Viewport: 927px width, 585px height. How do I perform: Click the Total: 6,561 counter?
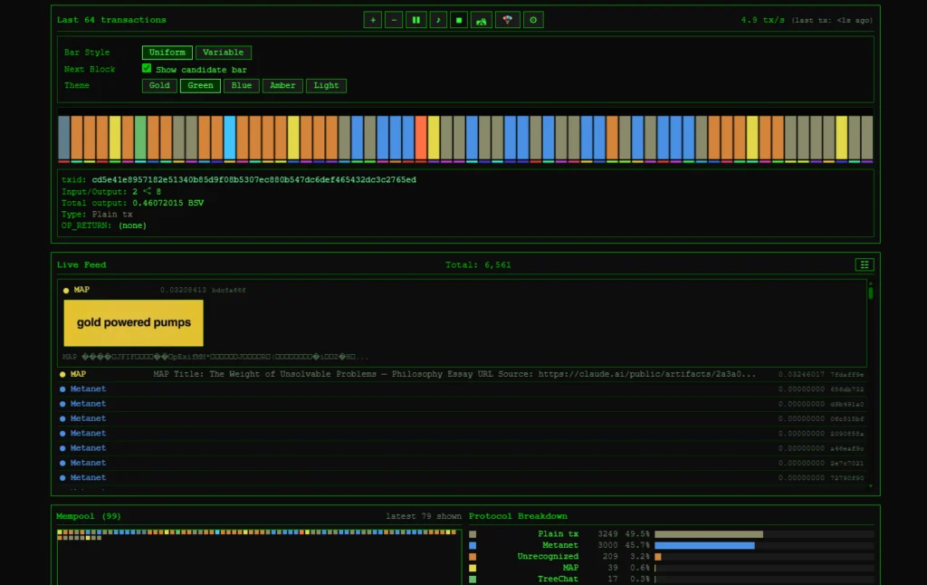pos(478,265)
